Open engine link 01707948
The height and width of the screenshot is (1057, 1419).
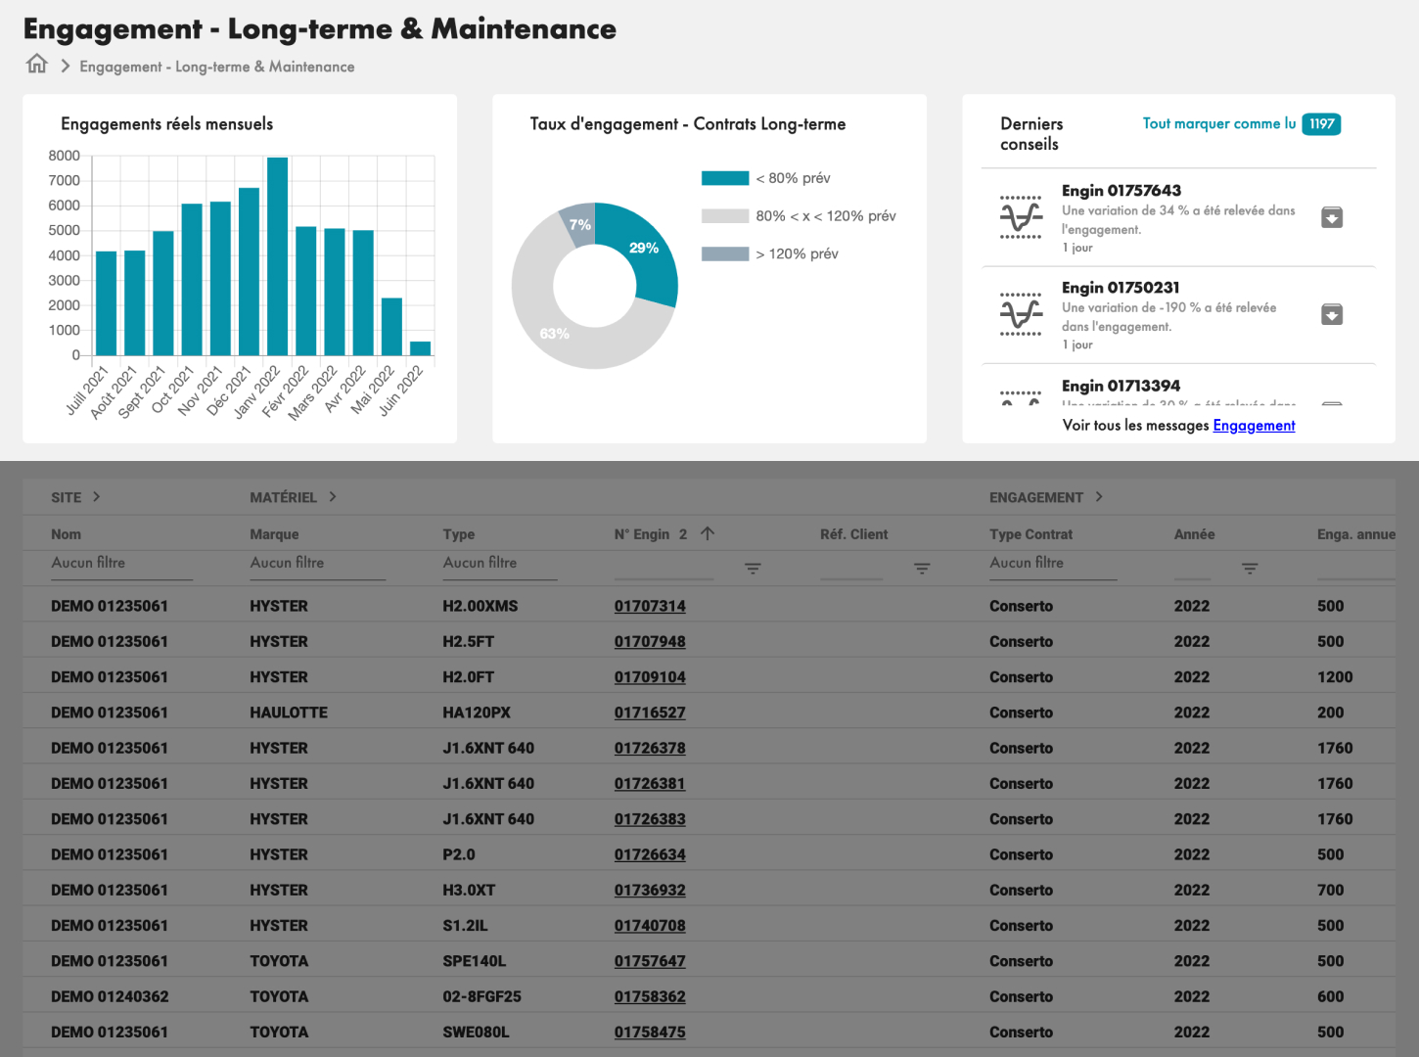pos(650,642)
